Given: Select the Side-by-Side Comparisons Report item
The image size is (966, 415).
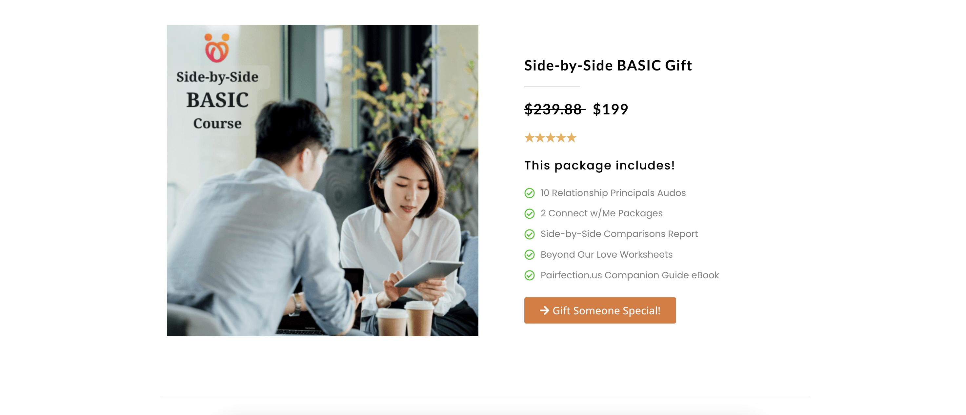Looking at the screenshot, I should [x=619, y=234].
